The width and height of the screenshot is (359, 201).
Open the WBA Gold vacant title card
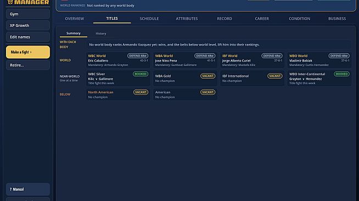tap(185, 79)
